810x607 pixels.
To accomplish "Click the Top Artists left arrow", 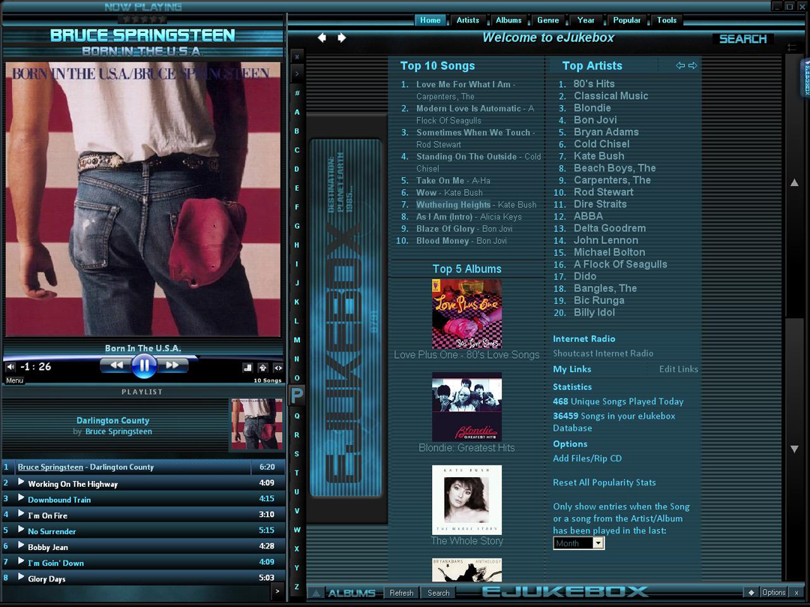I will [x=680, y=65].
